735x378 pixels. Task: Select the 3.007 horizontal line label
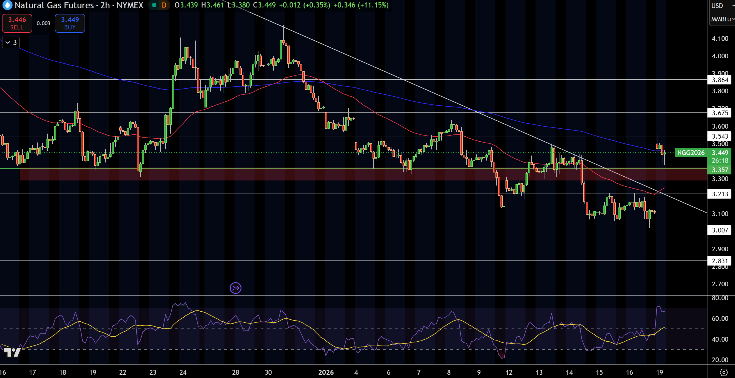pyautogui.click(x=720, y=230)
